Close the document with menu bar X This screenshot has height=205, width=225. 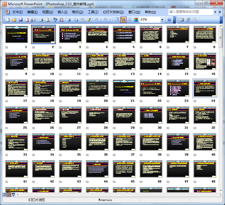[x=220, y=12]
